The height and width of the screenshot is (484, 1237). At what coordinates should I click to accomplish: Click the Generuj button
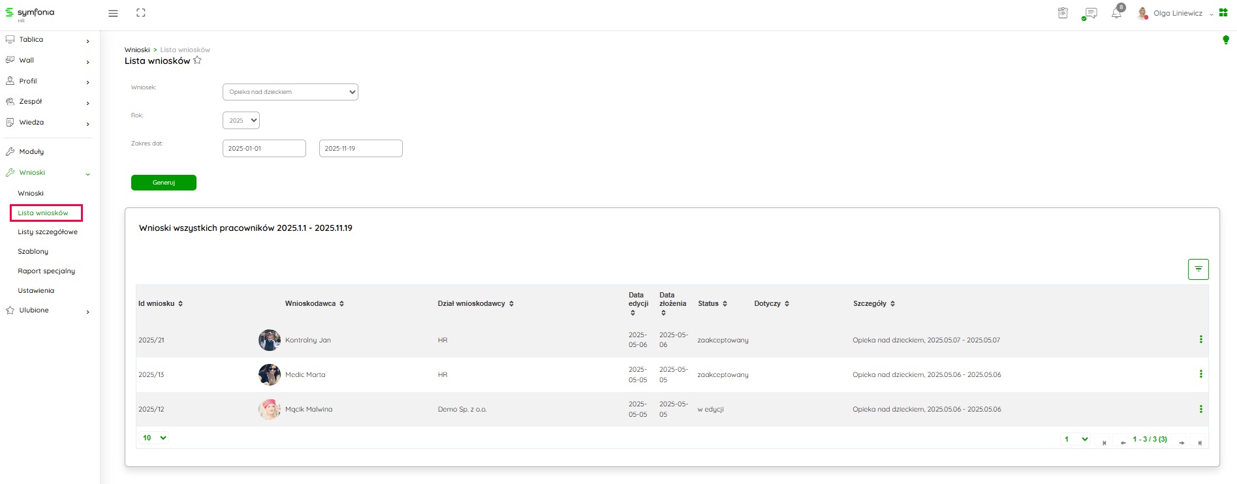(x=163, y=183)
